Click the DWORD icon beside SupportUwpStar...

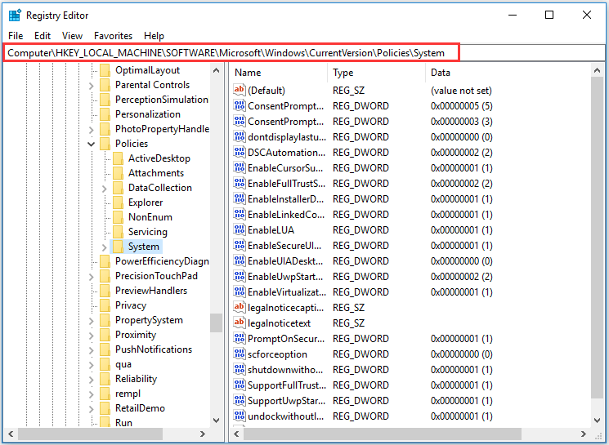[x=240, y=400]
